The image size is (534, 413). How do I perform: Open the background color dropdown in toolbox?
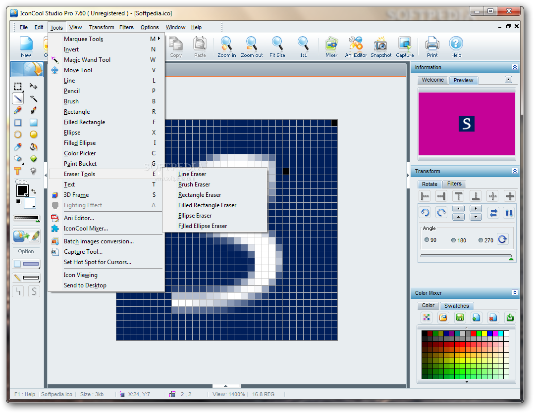coord(34,206)
